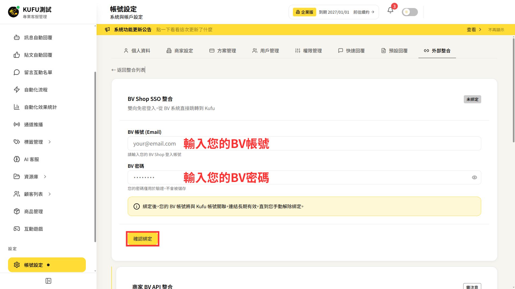This screenshot has width=515, height=289.
Task: Switch to the 方案管理 tab
Action: click(x=223, y=51)
